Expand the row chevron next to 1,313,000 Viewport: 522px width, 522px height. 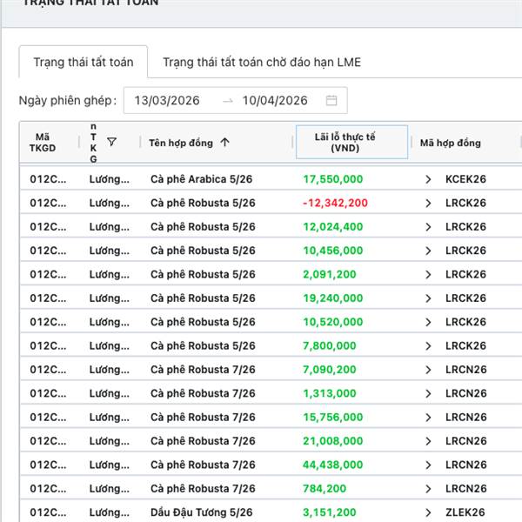pyautogui.click(x=428, y=393)
